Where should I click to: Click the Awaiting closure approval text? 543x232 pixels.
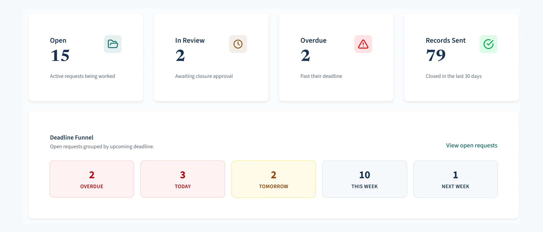[204, 76]
